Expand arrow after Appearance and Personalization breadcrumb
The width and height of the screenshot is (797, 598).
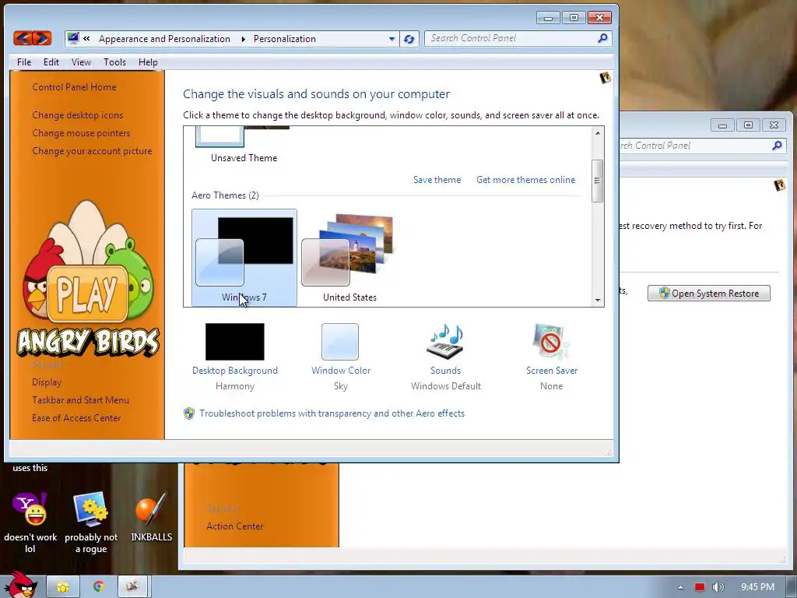243,39
